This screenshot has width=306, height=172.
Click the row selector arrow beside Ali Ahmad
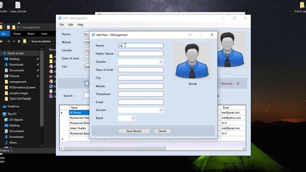62,113
